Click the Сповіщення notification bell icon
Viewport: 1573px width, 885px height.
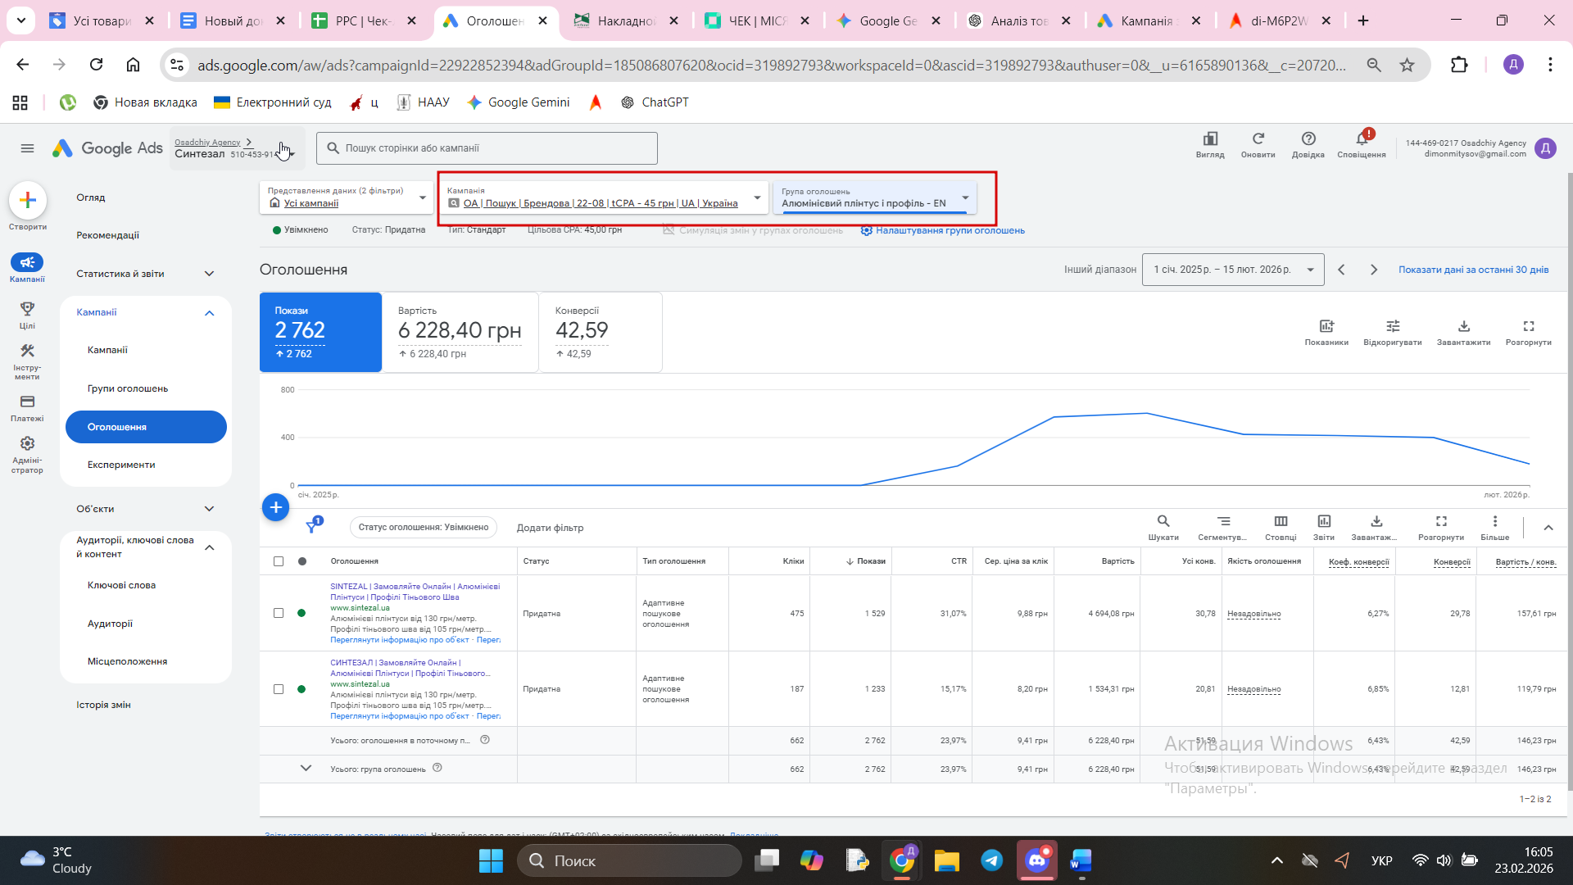[1362, 140]
